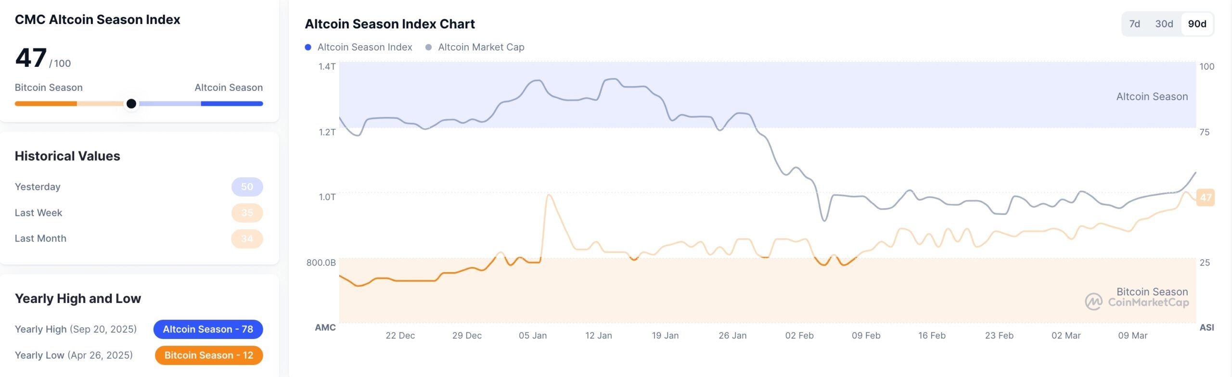Image resolution: width=1232 pixels, height=377 pixels.
Task: Select the 30d time range option
Action: click(1164, 23)
